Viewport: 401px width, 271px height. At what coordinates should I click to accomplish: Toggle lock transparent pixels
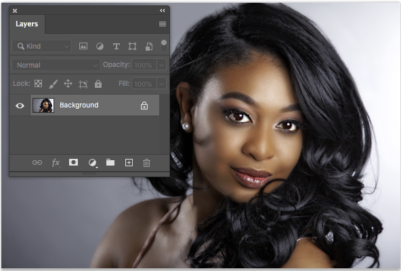[39, 83]
